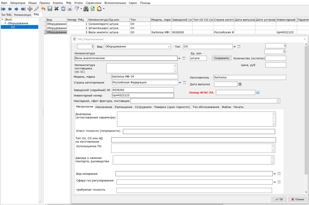Expand Страна изготовления dropdown arrow
309x205 pixels.
point(180,82)
